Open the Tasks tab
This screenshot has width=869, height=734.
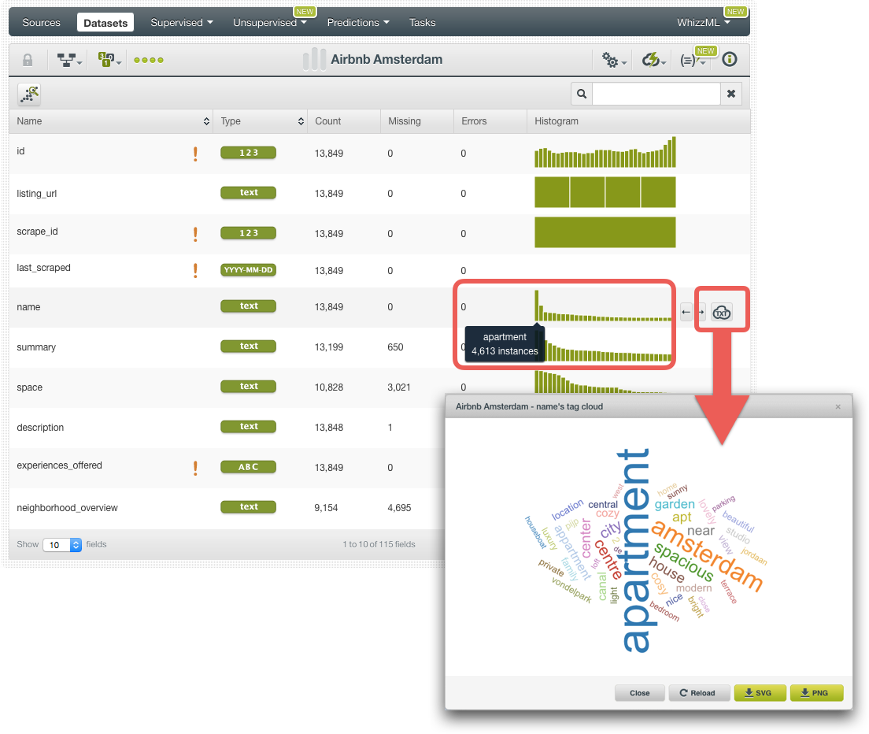tap(423, 23)
